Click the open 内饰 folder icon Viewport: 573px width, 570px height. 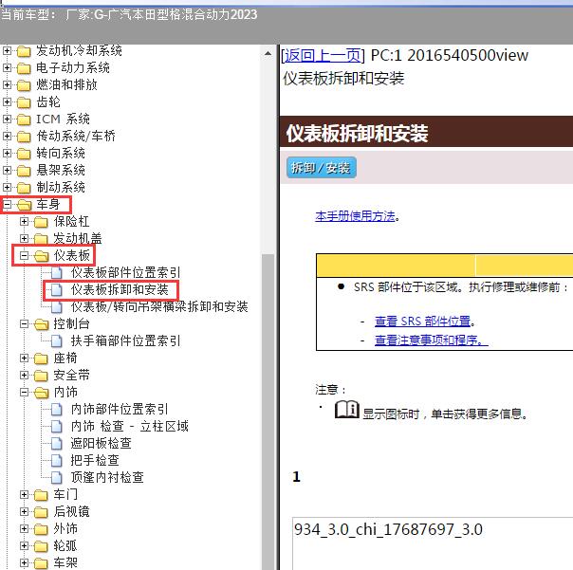pos(42,393)
